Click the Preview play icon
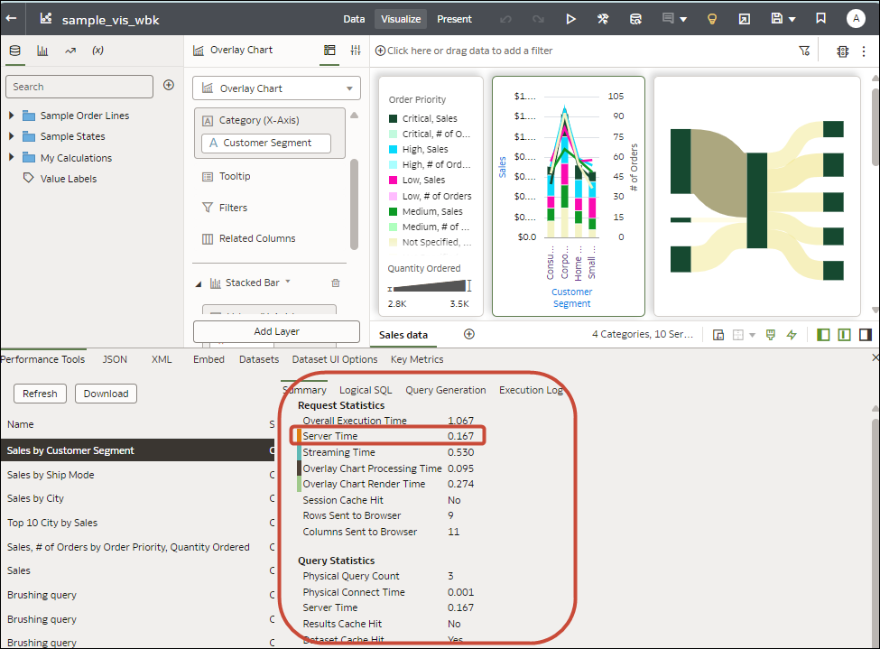 (570, 19)
